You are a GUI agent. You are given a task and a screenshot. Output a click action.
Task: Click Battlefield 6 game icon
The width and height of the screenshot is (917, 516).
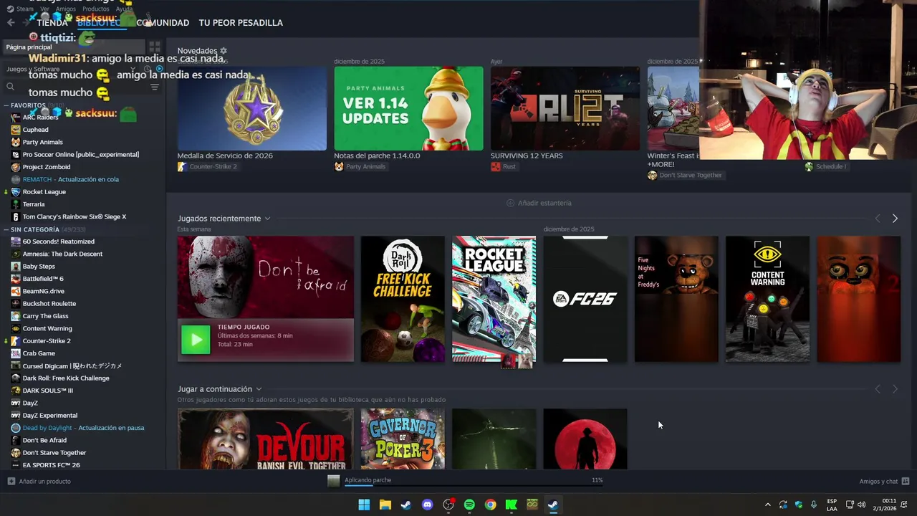[x=16, y=279]
